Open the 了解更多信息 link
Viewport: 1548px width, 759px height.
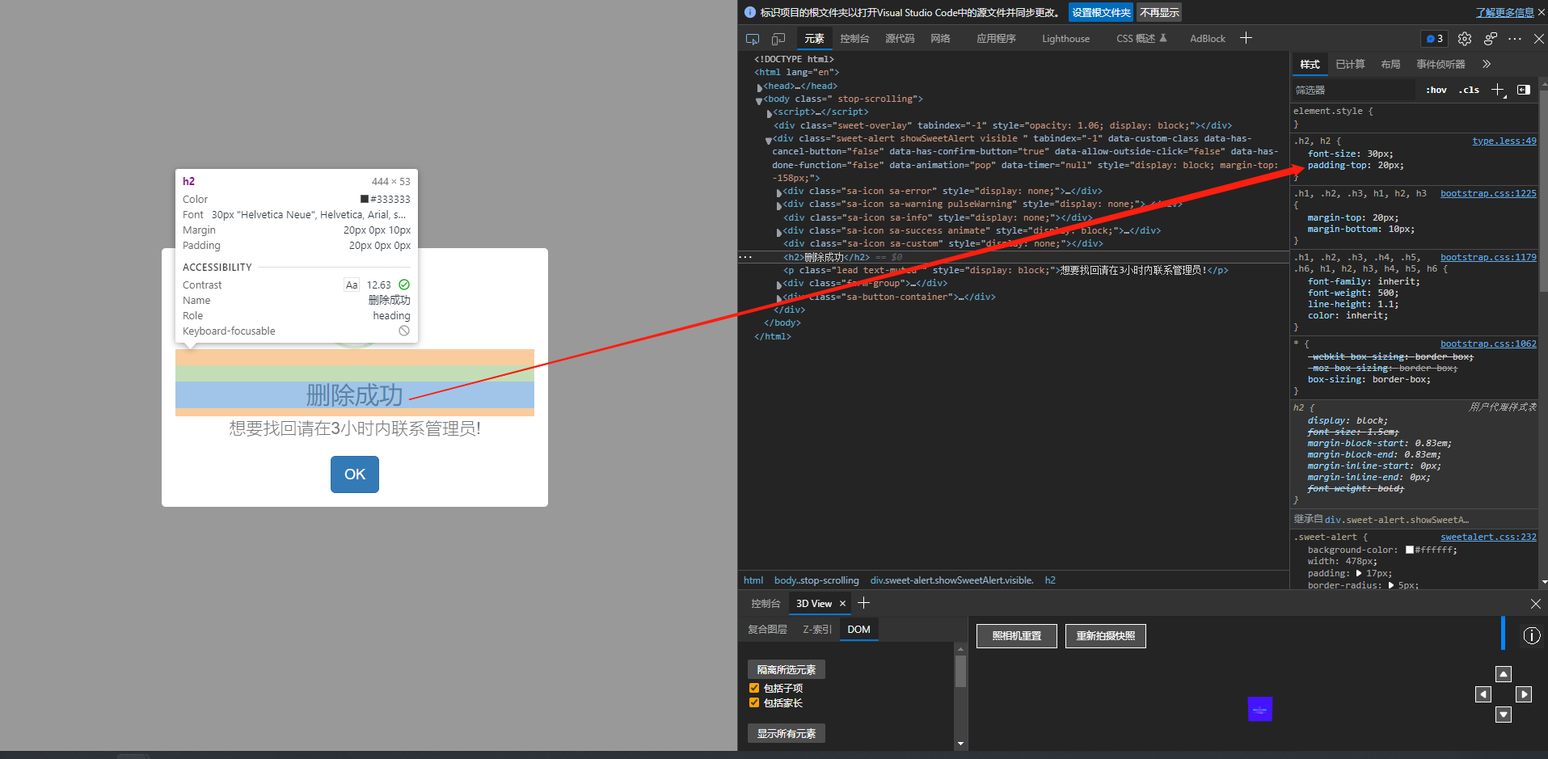(x=1504, y=12)
